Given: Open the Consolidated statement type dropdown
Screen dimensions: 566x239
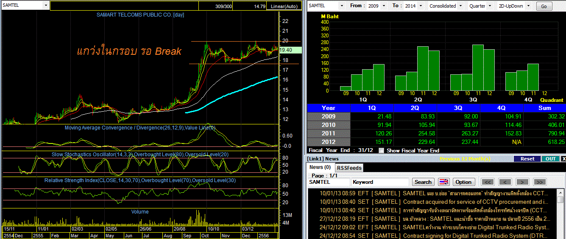Looking at the screenshot, I should 460,6.
